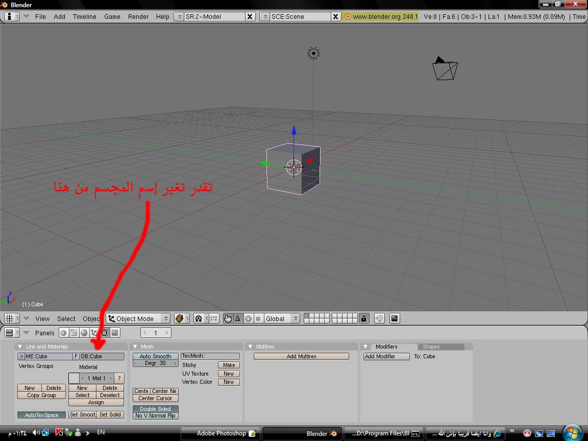Enable the rotate manipulator circle
Screen dimensions: 588x441
pos(248,318)
